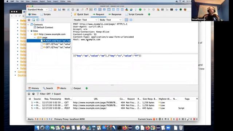Click the blue flag counter showing 2
The image size is (233, 131).
pyautogui.click(x=51, y=119)
